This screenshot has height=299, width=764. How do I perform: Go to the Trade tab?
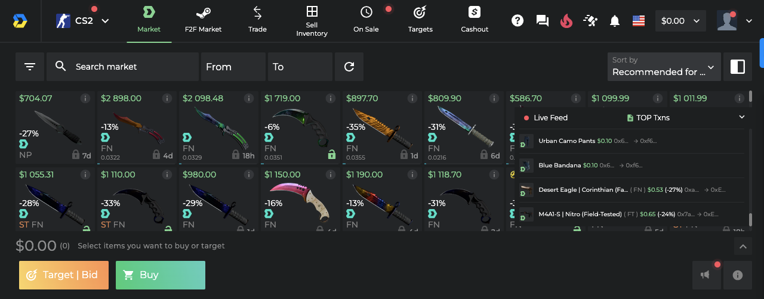[257, 20]
